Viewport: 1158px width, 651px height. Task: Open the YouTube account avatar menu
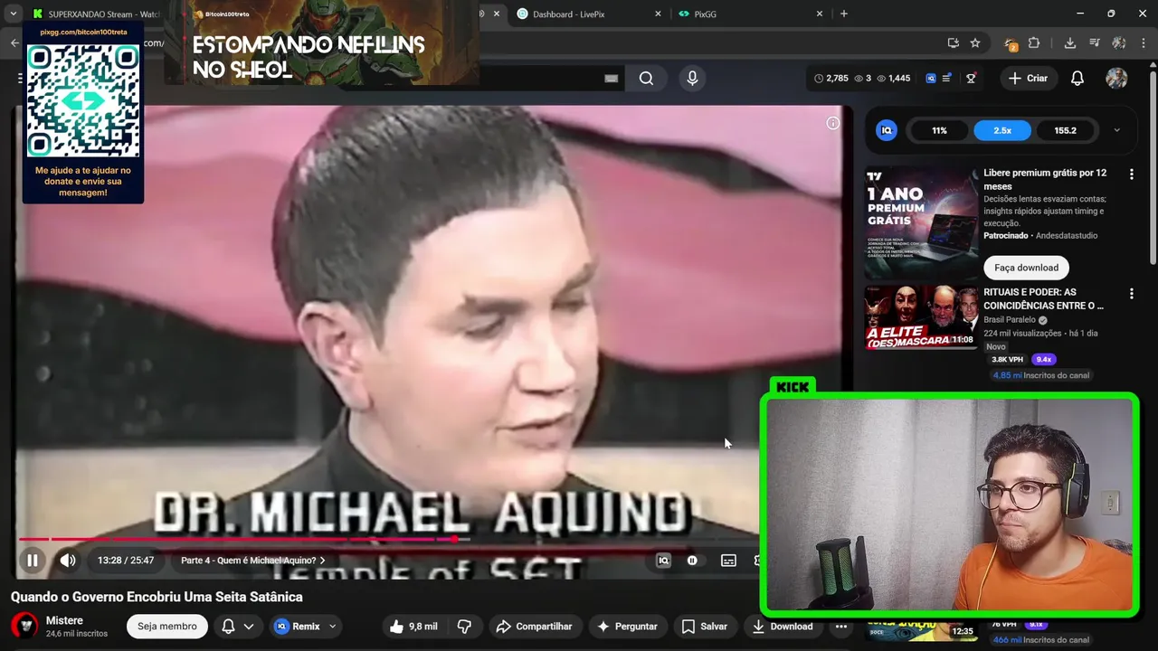pos(1116,79)
